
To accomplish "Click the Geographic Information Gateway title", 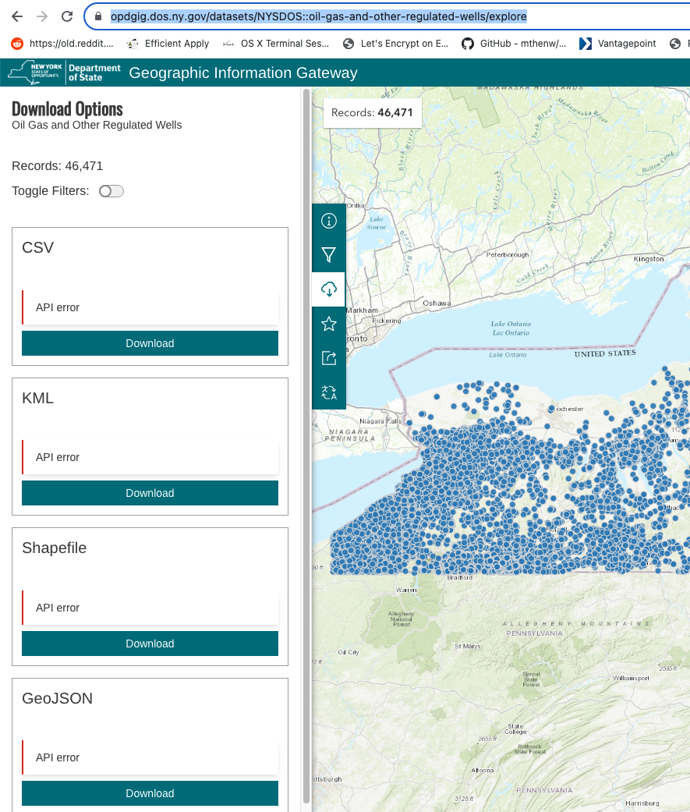I will pyautogui.click(x=243, y=73).
